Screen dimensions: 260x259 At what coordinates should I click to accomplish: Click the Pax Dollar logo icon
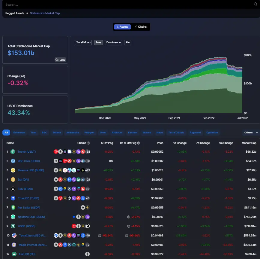13,208
